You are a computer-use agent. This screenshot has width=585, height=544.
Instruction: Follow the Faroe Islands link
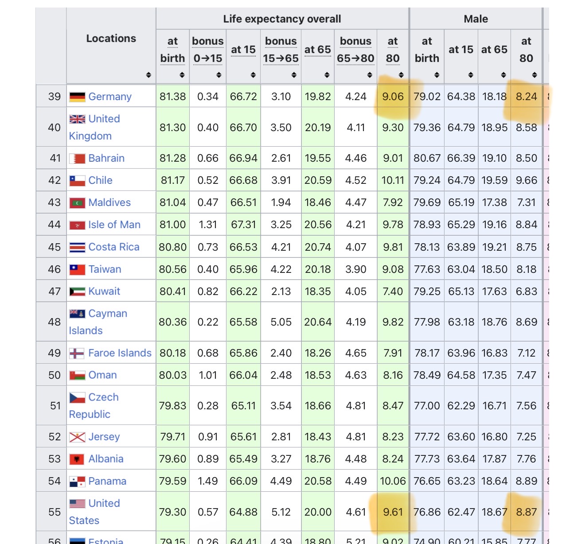pyautogui.click(x=120, y=353)
